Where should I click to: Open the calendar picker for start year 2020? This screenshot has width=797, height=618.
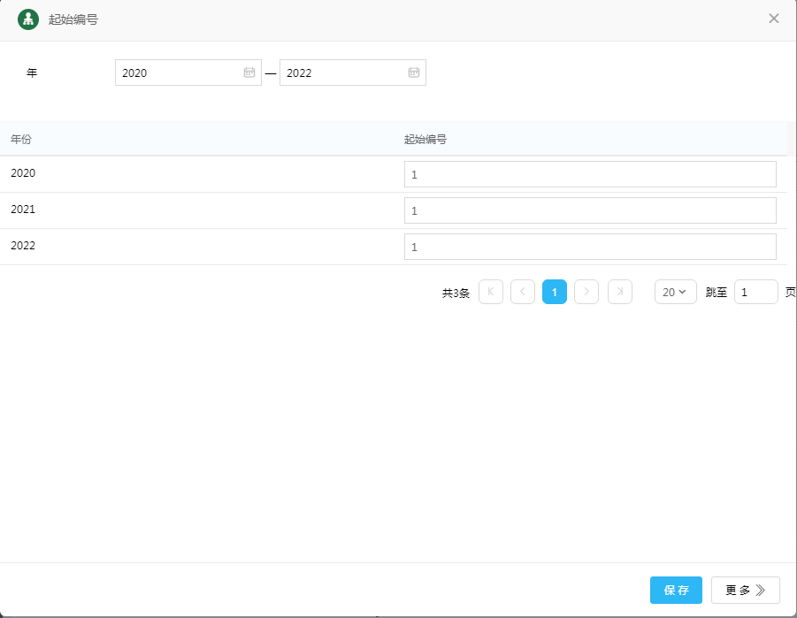point(249,72)
